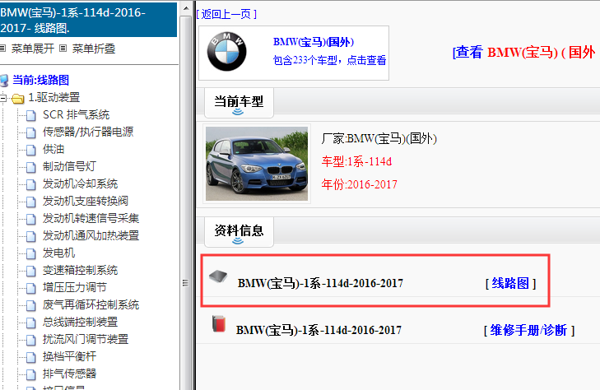Click the 变速箱控制系统 document icon
The height and width of the screenshot is (390, 600).
coord(31,271)
